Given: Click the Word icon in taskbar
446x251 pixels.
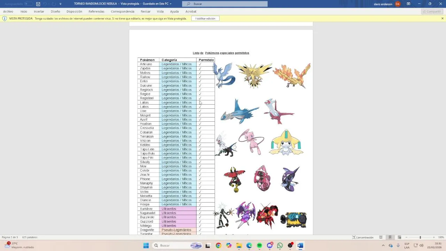Looking at the screenshot, I should 300,245.
